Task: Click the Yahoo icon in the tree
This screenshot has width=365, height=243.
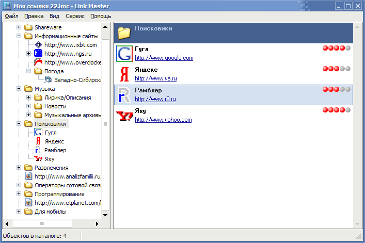Action: click(38, 159)
